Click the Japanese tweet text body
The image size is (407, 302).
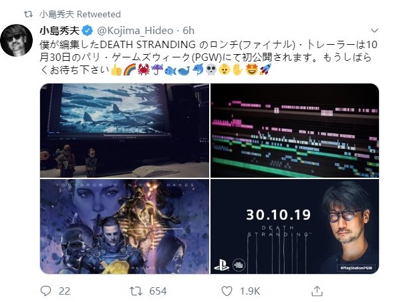tap(209, 57)
